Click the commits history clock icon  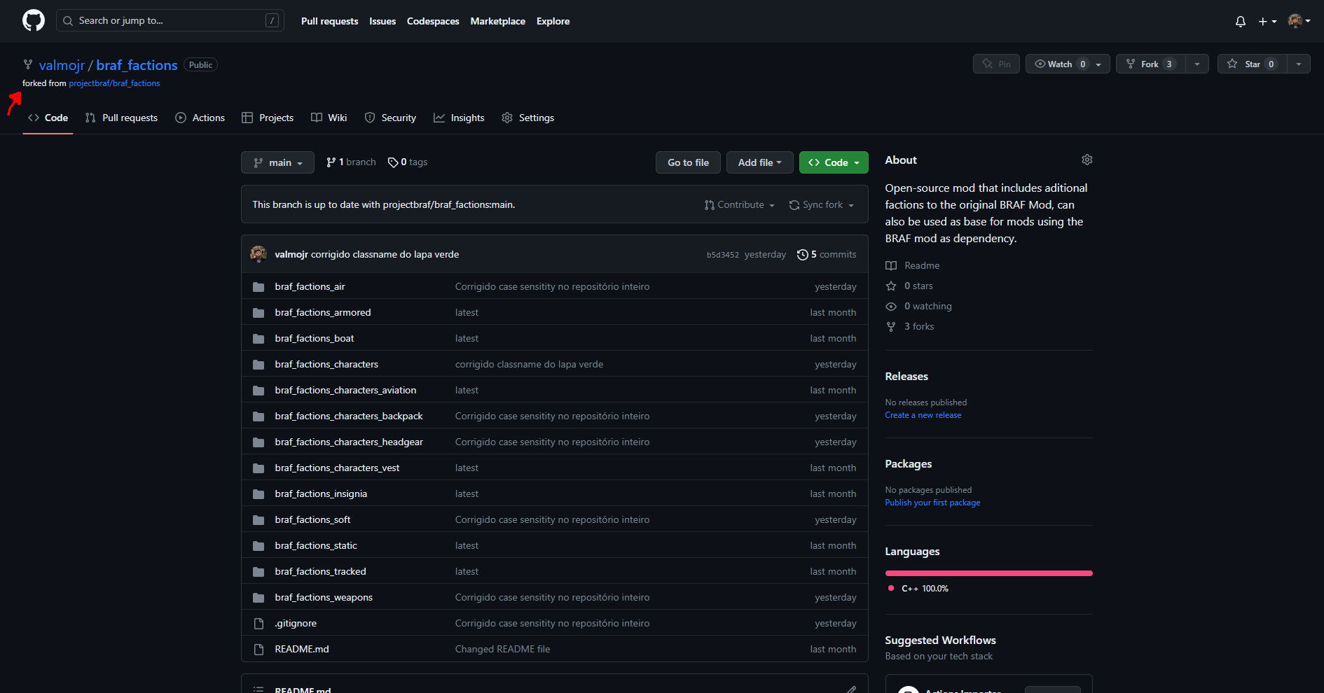click(803, 255)
